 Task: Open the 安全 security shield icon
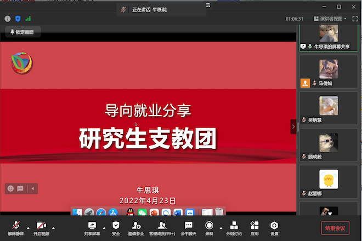tap(116, 226)
